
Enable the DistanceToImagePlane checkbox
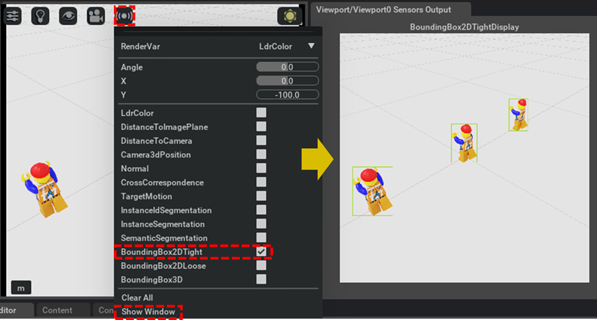pyautogui.click(x=261, y=127)
